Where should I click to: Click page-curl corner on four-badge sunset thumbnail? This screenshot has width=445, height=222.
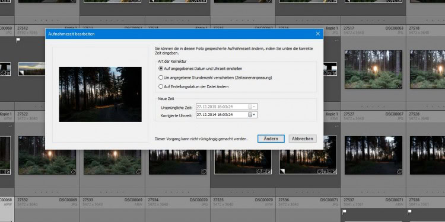pyautogui.click(x=282, y=171)
